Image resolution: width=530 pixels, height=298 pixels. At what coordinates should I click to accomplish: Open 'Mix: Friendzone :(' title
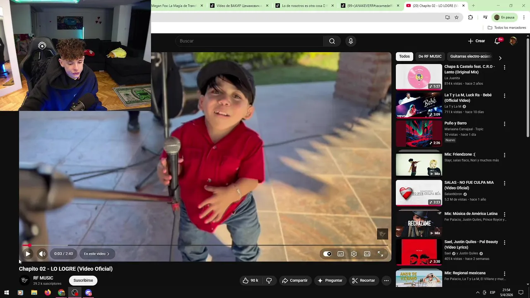click(x=460, y=154)
